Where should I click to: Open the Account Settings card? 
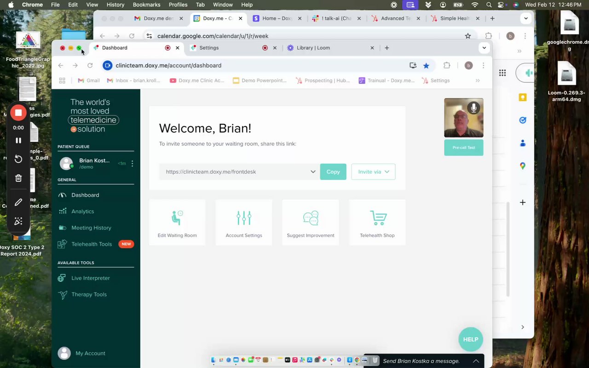[x=244, y=223]
